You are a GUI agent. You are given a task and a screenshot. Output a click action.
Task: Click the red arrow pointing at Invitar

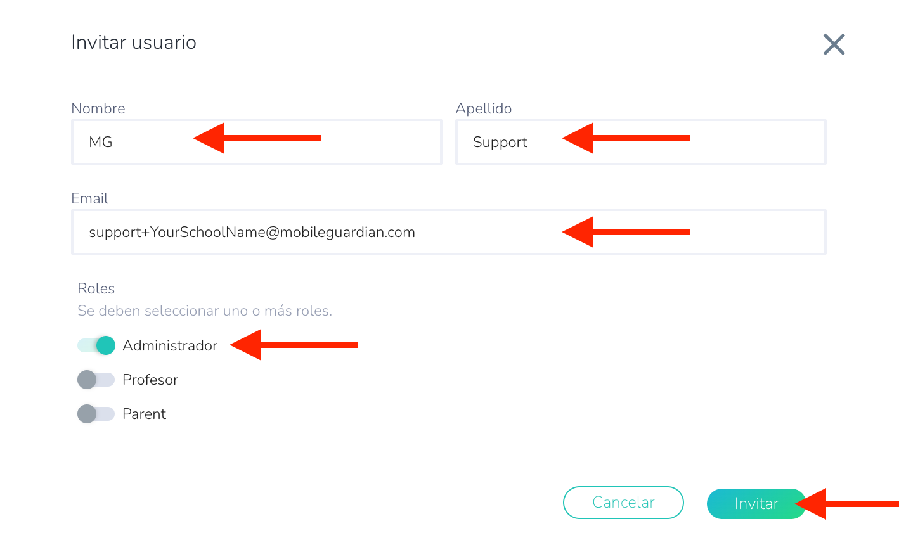pyautogui.click(x=846, y=504)
